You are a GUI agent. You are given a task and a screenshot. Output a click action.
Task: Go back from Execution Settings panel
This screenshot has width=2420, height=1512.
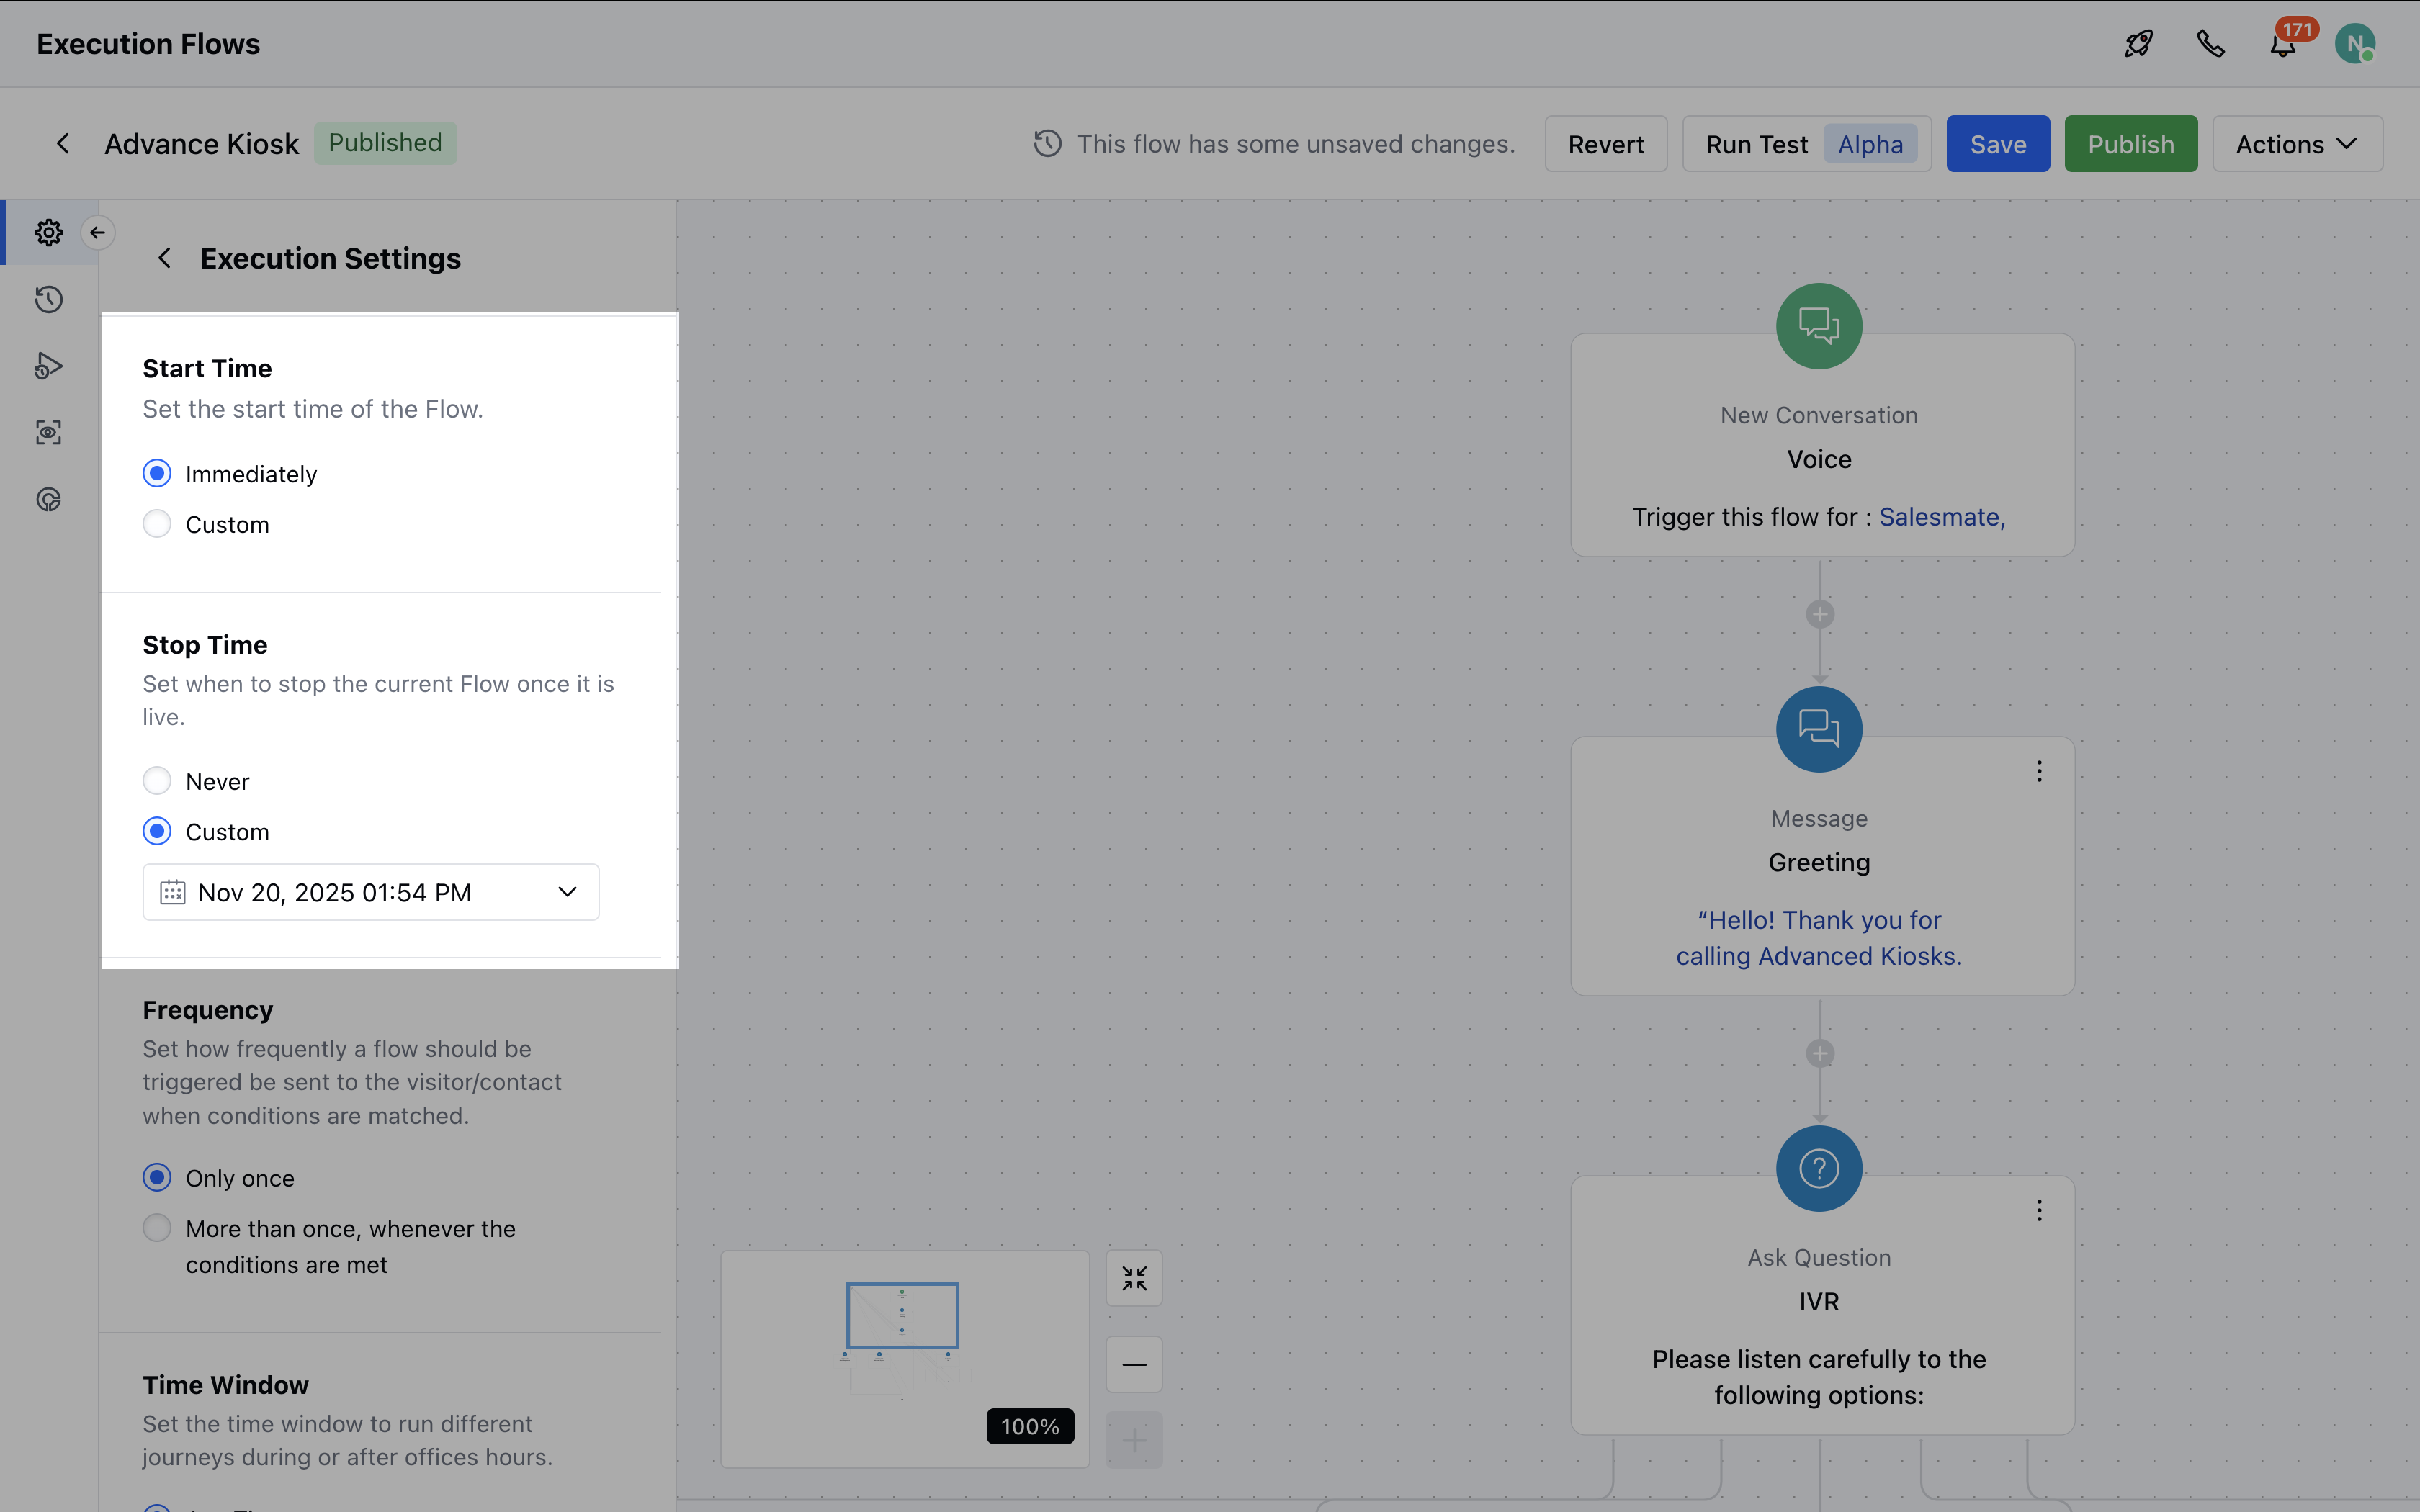165,258
